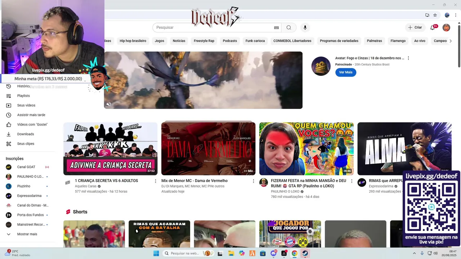Select the Podcasts chip
This screenshot has height=259, width=461.
pyautogui.click(x=230, y=41)
